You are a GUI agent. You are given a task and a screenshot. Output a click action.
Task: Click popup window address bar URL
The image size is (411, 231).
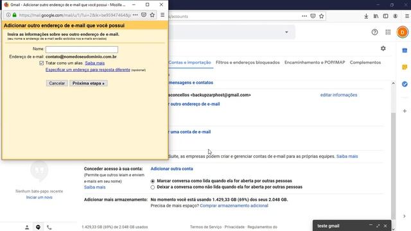pos(74,15)
